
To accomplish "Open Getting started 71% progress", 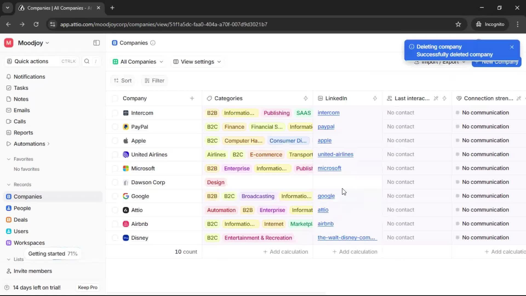I will pos(53,254).
